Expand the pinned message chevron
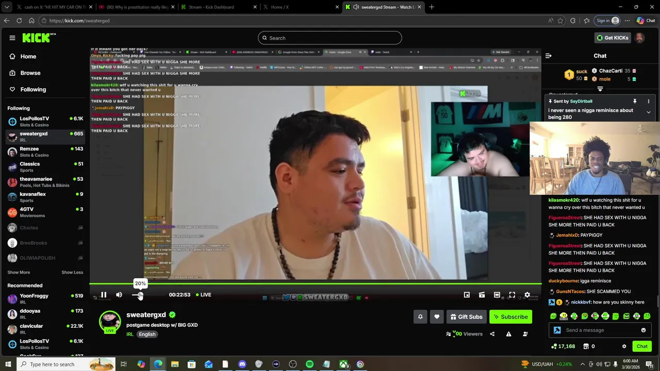 pyautogui.click(x=649, y=112)
